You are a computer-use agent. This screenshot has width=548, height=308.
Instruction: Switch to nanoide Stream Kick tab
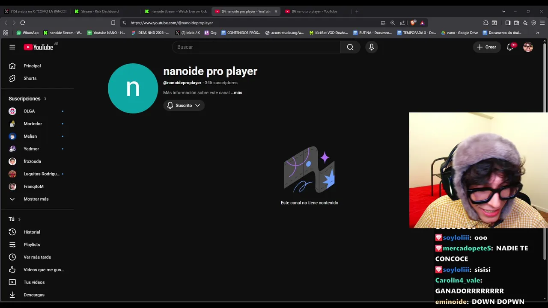176,12
